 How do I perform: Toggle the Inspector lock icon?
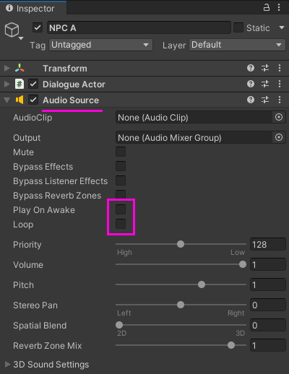tap(267, 7)
